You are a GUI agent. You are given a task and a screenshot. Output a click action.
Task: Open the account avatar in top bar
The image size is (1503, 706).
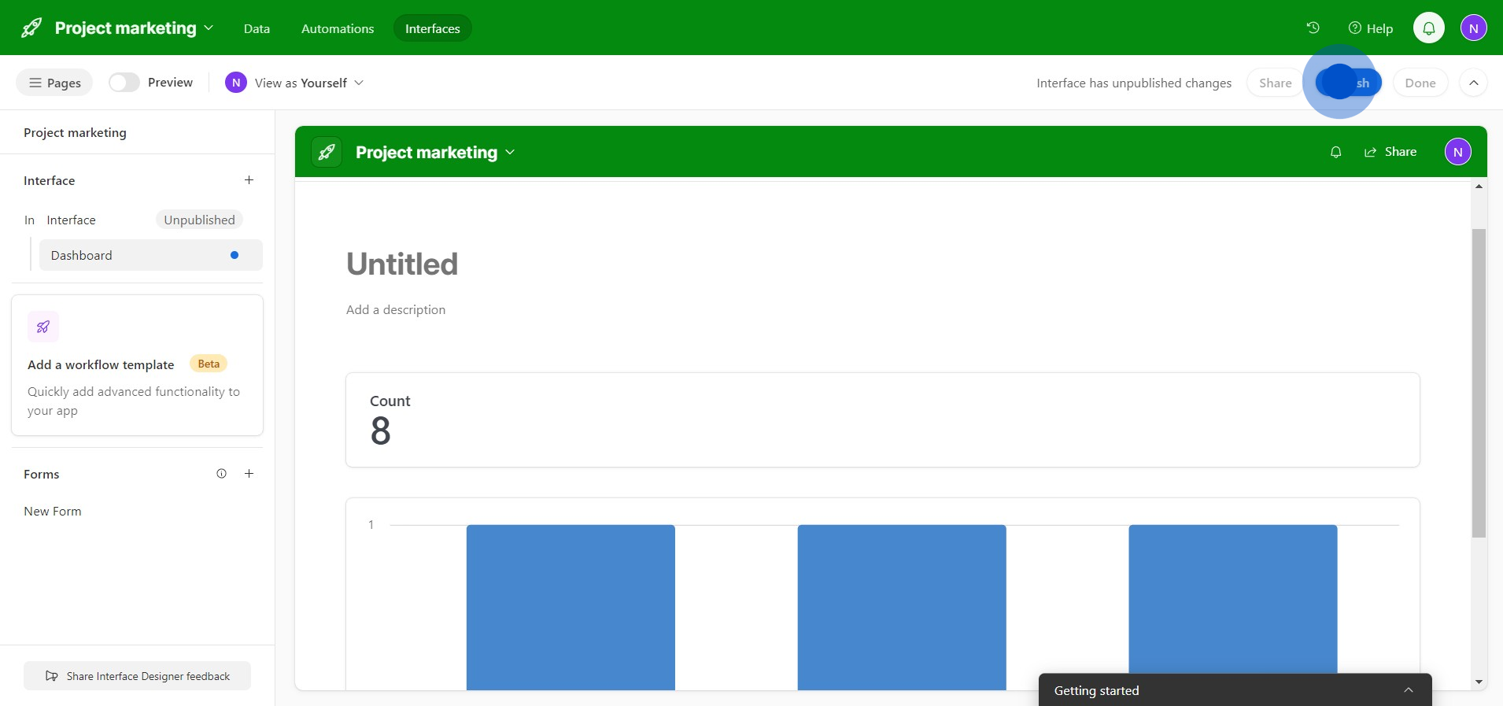tap(1474, 28)
